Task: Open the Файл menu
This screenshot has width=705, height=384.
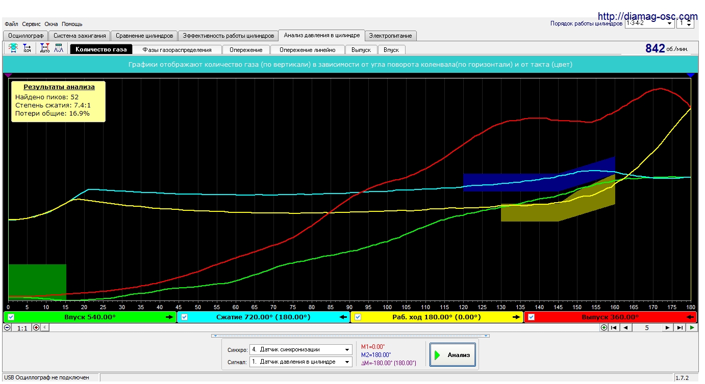Action: coord(11,24)
